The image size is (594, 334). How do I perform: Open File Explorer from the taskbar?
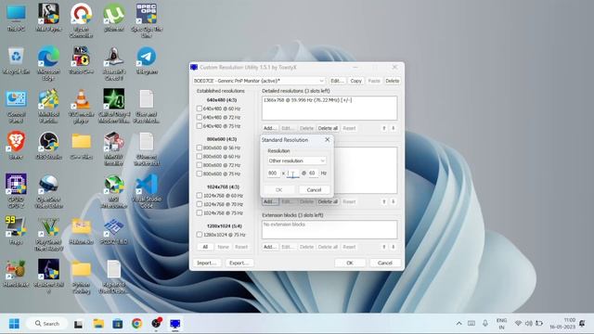(98, 324)
